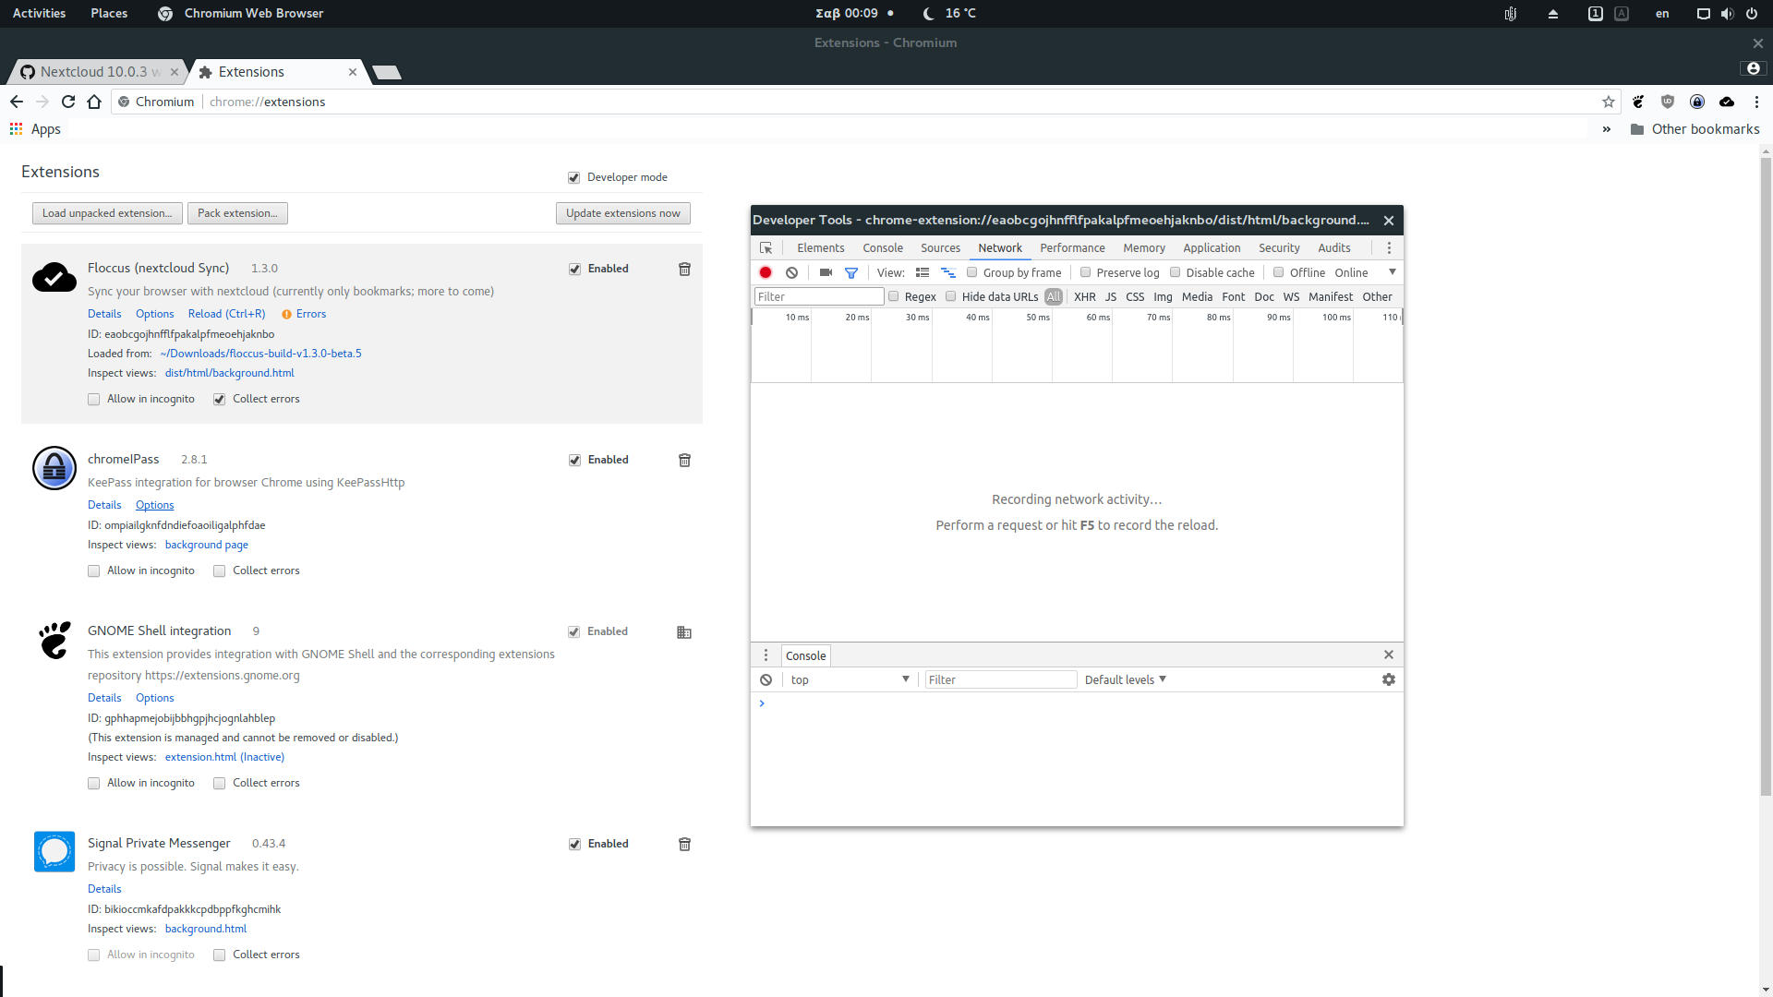The height and width of the screenshot is (997, 1773).
Task: Open the Application tab in DevTools
Action: click(x=1212, y=247)
